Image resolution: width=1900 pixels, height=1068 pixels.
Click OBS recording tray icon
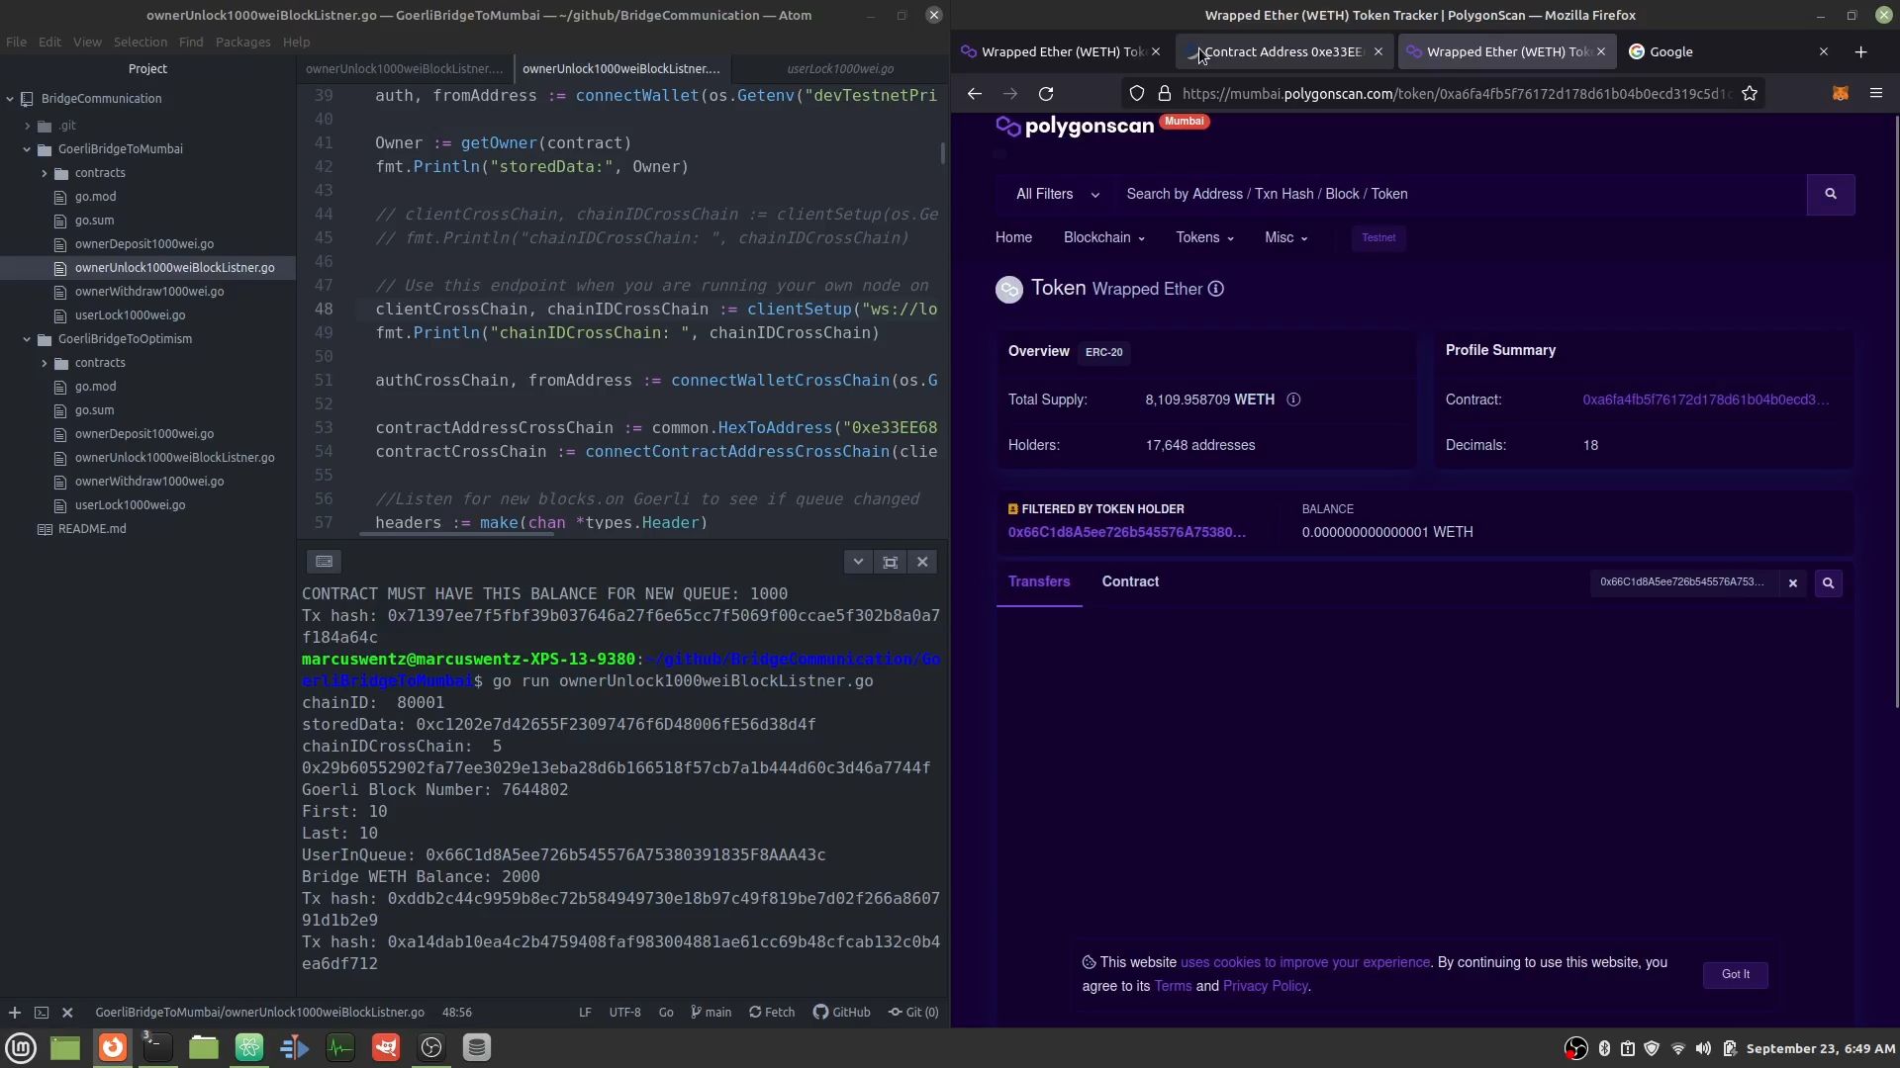point(1575,1048)
